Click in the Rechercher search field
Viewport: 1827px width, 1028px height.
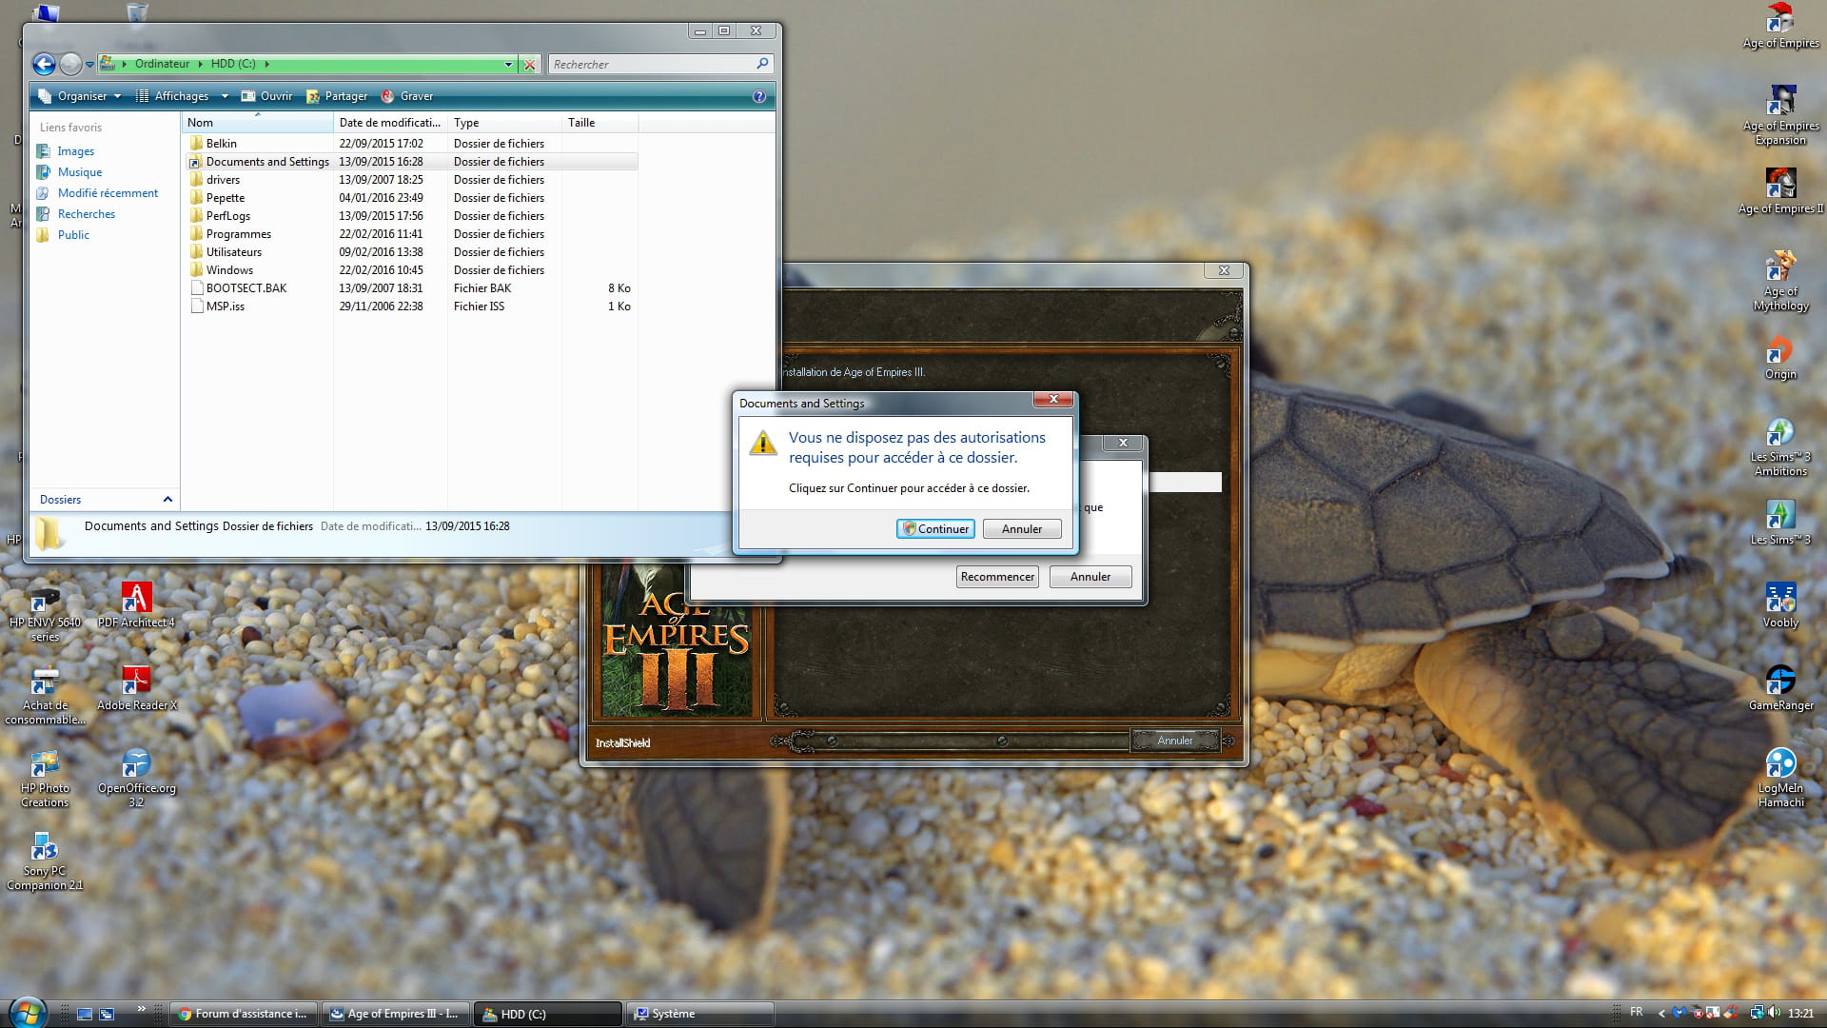[652, 64]
